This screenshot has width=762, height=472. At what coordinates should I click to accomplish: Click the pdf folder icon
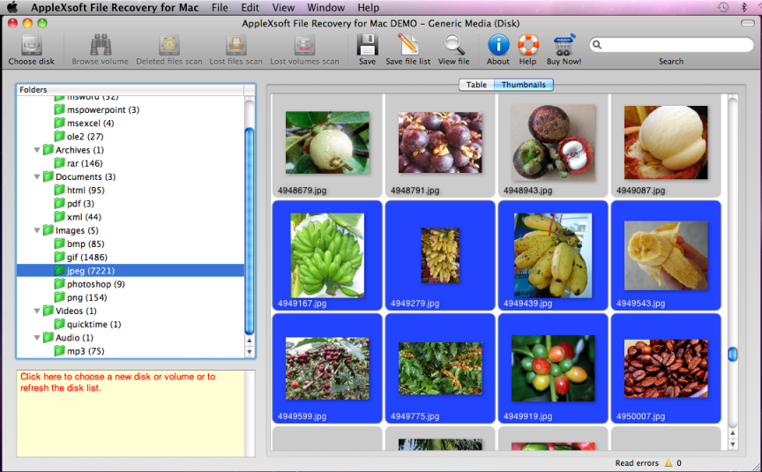pyautogui.click(x=59, y=203)
